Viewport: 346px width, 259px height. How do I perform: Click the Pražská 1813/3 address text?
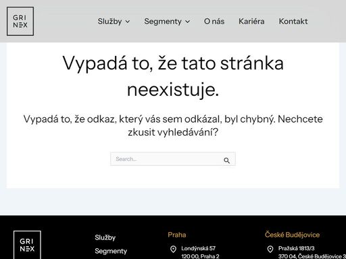pyautogui.click(x=297, y=248)
